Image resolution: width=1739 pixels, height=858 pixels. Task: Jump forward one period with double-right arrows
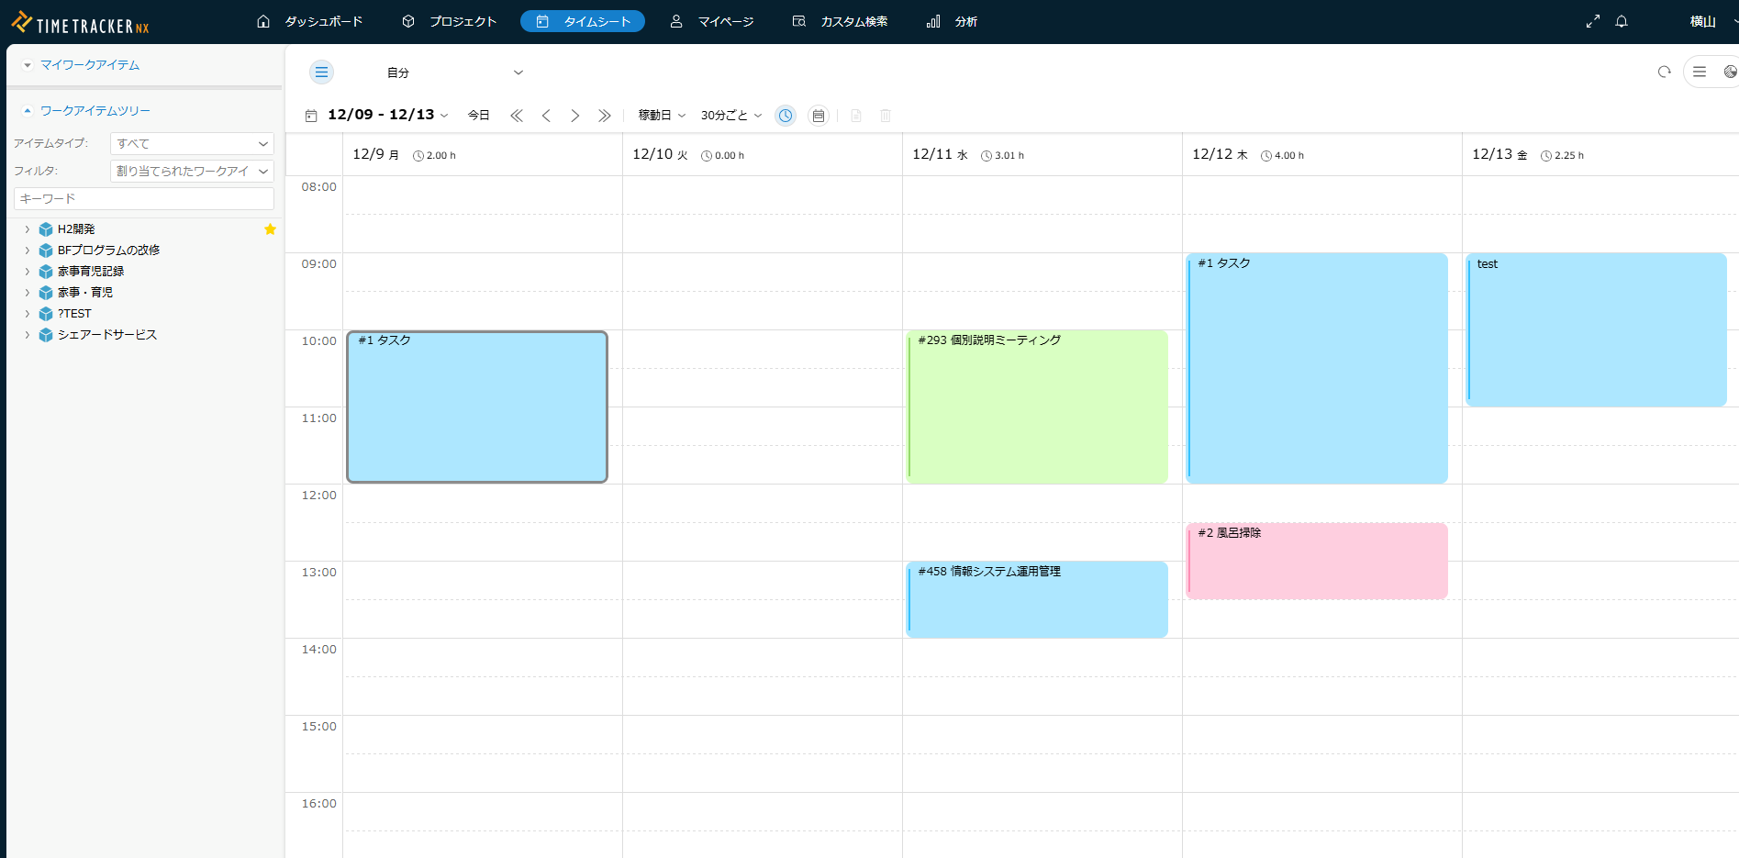click(x=605, y=116)
